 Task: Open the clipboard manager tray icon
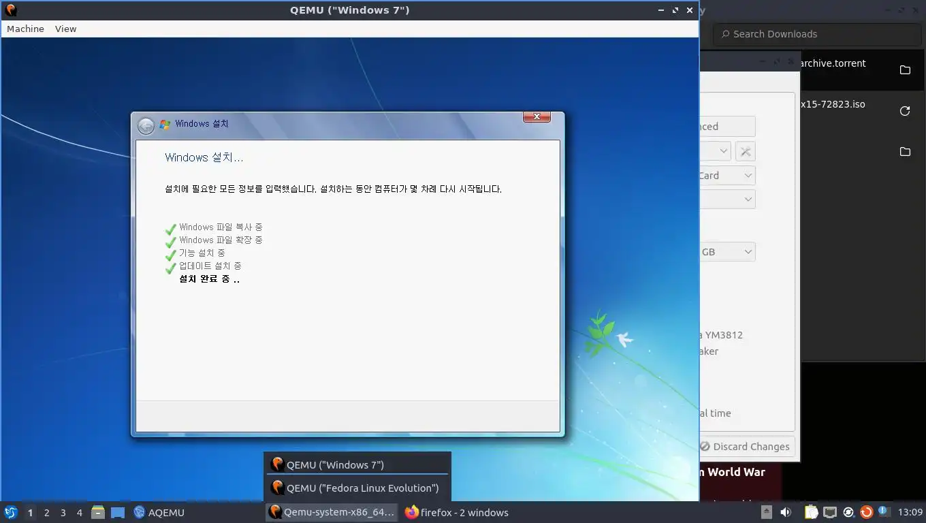coord(811,512)
